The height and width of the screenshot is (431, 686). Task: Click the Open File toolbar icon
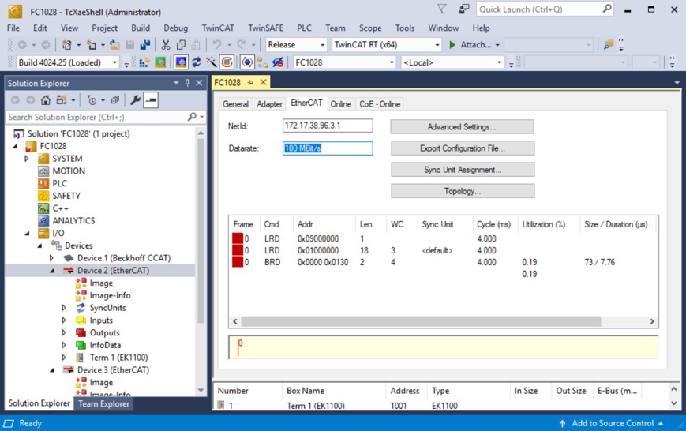tap(114, 45)
